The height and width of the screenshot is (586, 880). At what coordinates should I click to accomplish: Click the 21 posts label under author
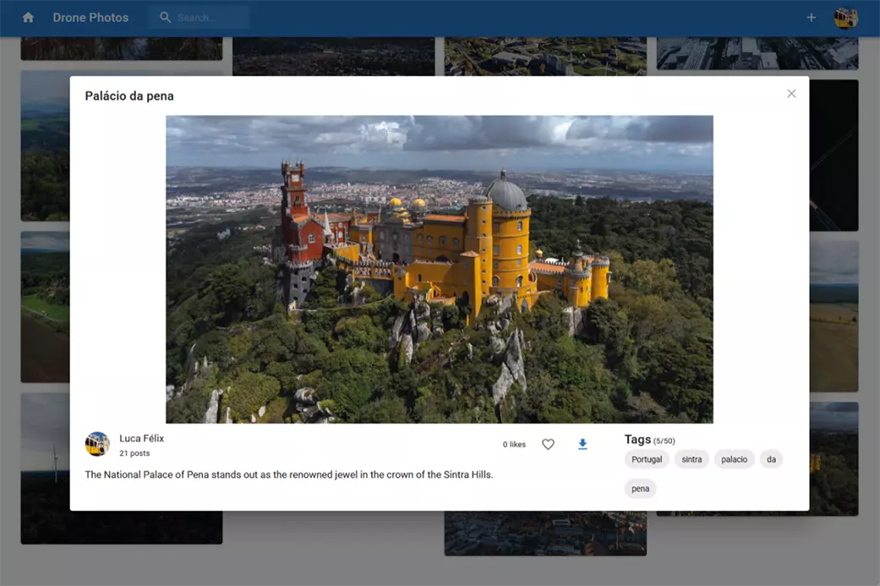pos(134,453)
